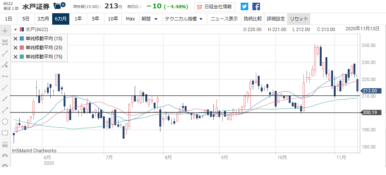Select the plain diagonal ray line tool

(x=5, y=87)
